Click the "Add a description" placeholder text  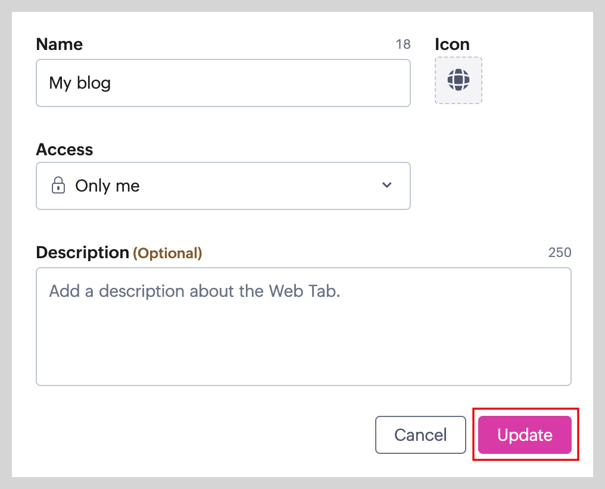click(x=194, y=291)
